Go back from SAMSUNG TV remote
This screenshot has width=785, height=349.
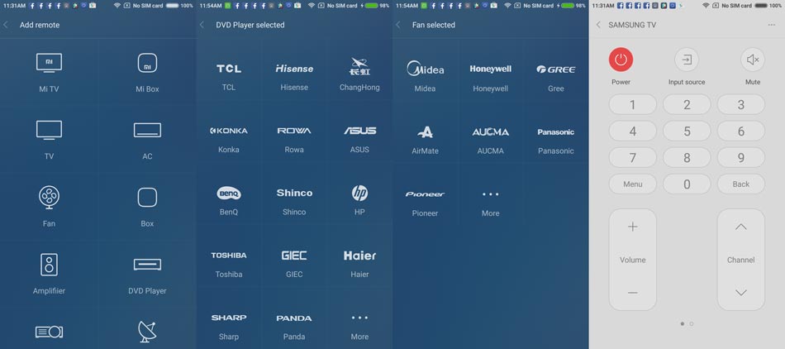[598, 25]
